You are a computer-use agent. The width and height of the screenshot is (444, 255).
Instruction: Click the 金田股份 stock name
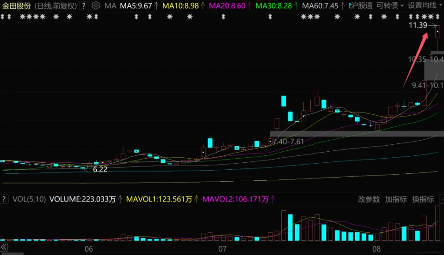click(x=17, y=6)
